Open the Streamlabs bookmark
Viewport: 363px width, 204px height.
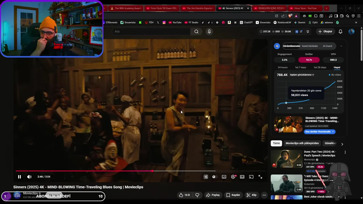pyautogui.click(x=128, y=22)
